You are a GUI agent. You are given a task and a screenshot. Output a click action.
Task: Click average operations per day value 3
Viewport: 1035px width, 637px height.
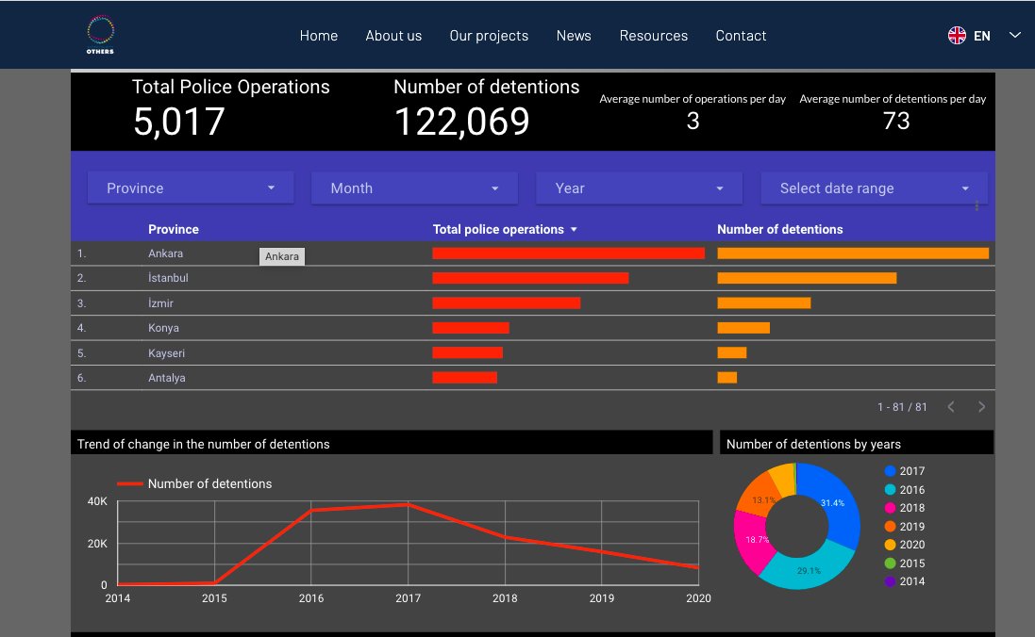pos(693,121)
